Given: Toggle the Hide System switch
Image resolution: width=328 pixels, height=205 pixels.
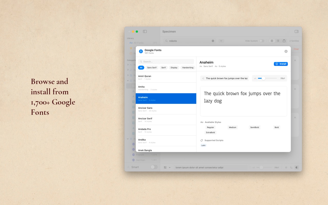Looking at the screenshot, I should [x=262, y=41].
